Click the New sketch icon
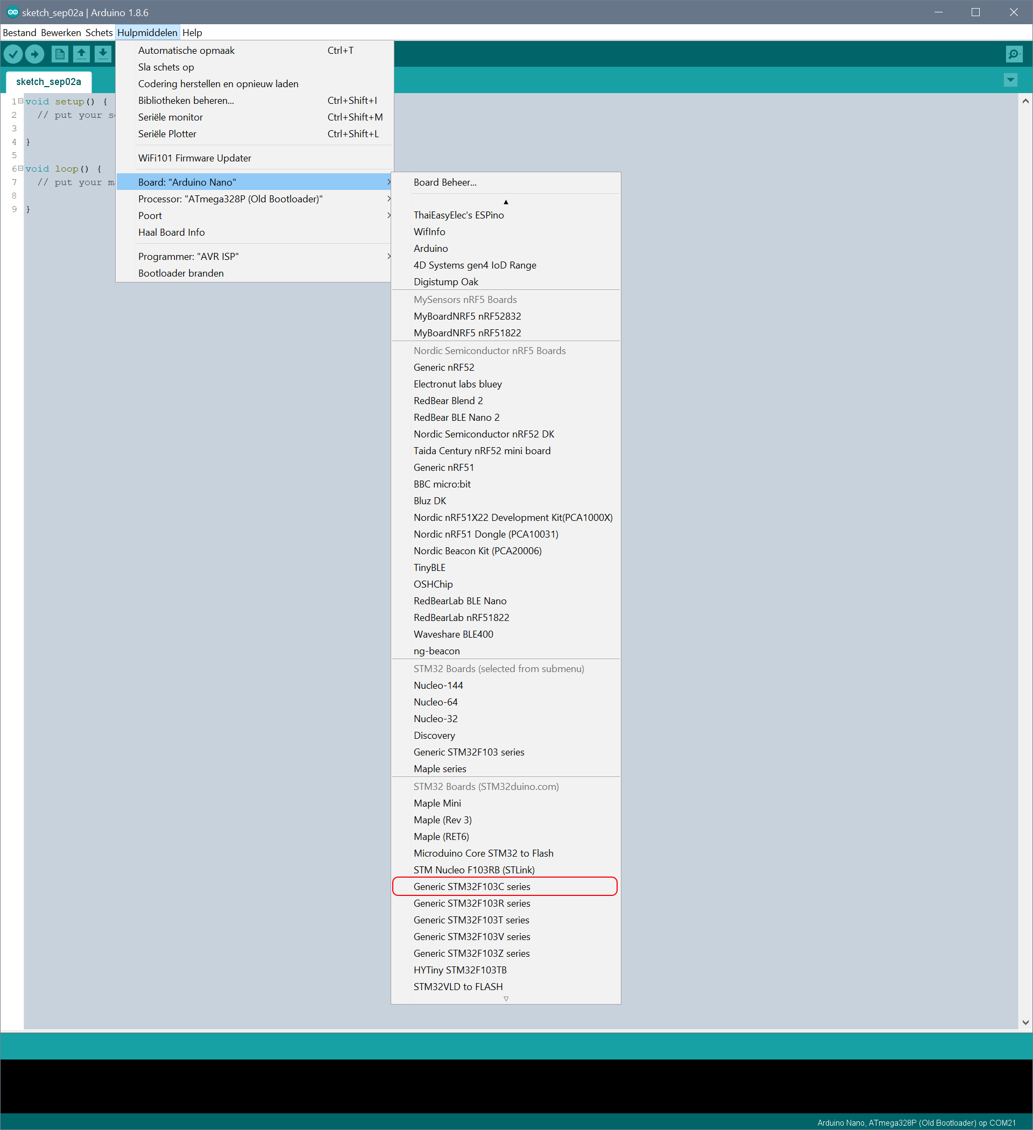The width and height of the screenshot is (1033, 1130). [x=59, y=54]
